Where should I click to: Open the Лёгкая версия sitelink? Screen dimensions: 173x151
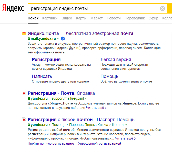tap(116, 60)
